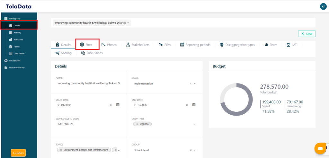Open Indicators bar chart icon in sidebar
This screenshot has height=158, width=329.
click(x=11, y=40)
